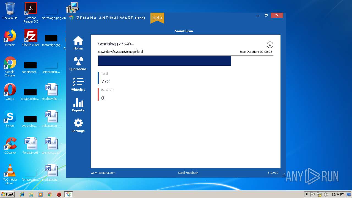This screenshot has height=198, width=352.
Task: Select the Google Chrome desktop shortcut
Action: click(x=10, y=67)
